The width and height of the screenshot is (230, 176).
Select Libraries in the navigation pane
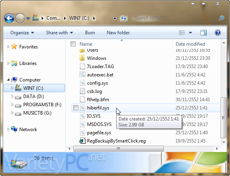coord(28,63)
